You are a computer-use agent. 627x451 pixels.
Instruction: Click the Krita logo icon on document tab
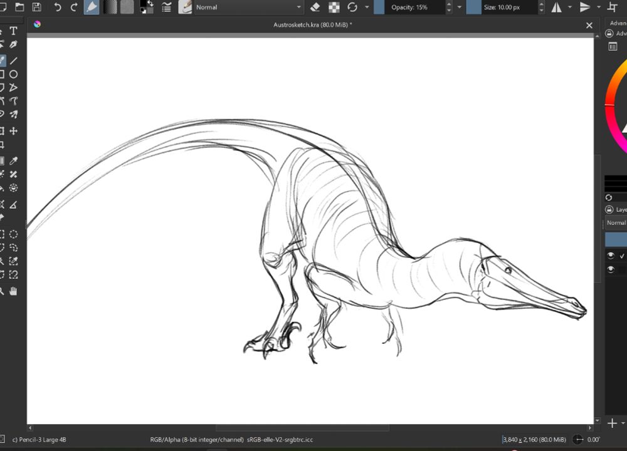coord(37,24)
